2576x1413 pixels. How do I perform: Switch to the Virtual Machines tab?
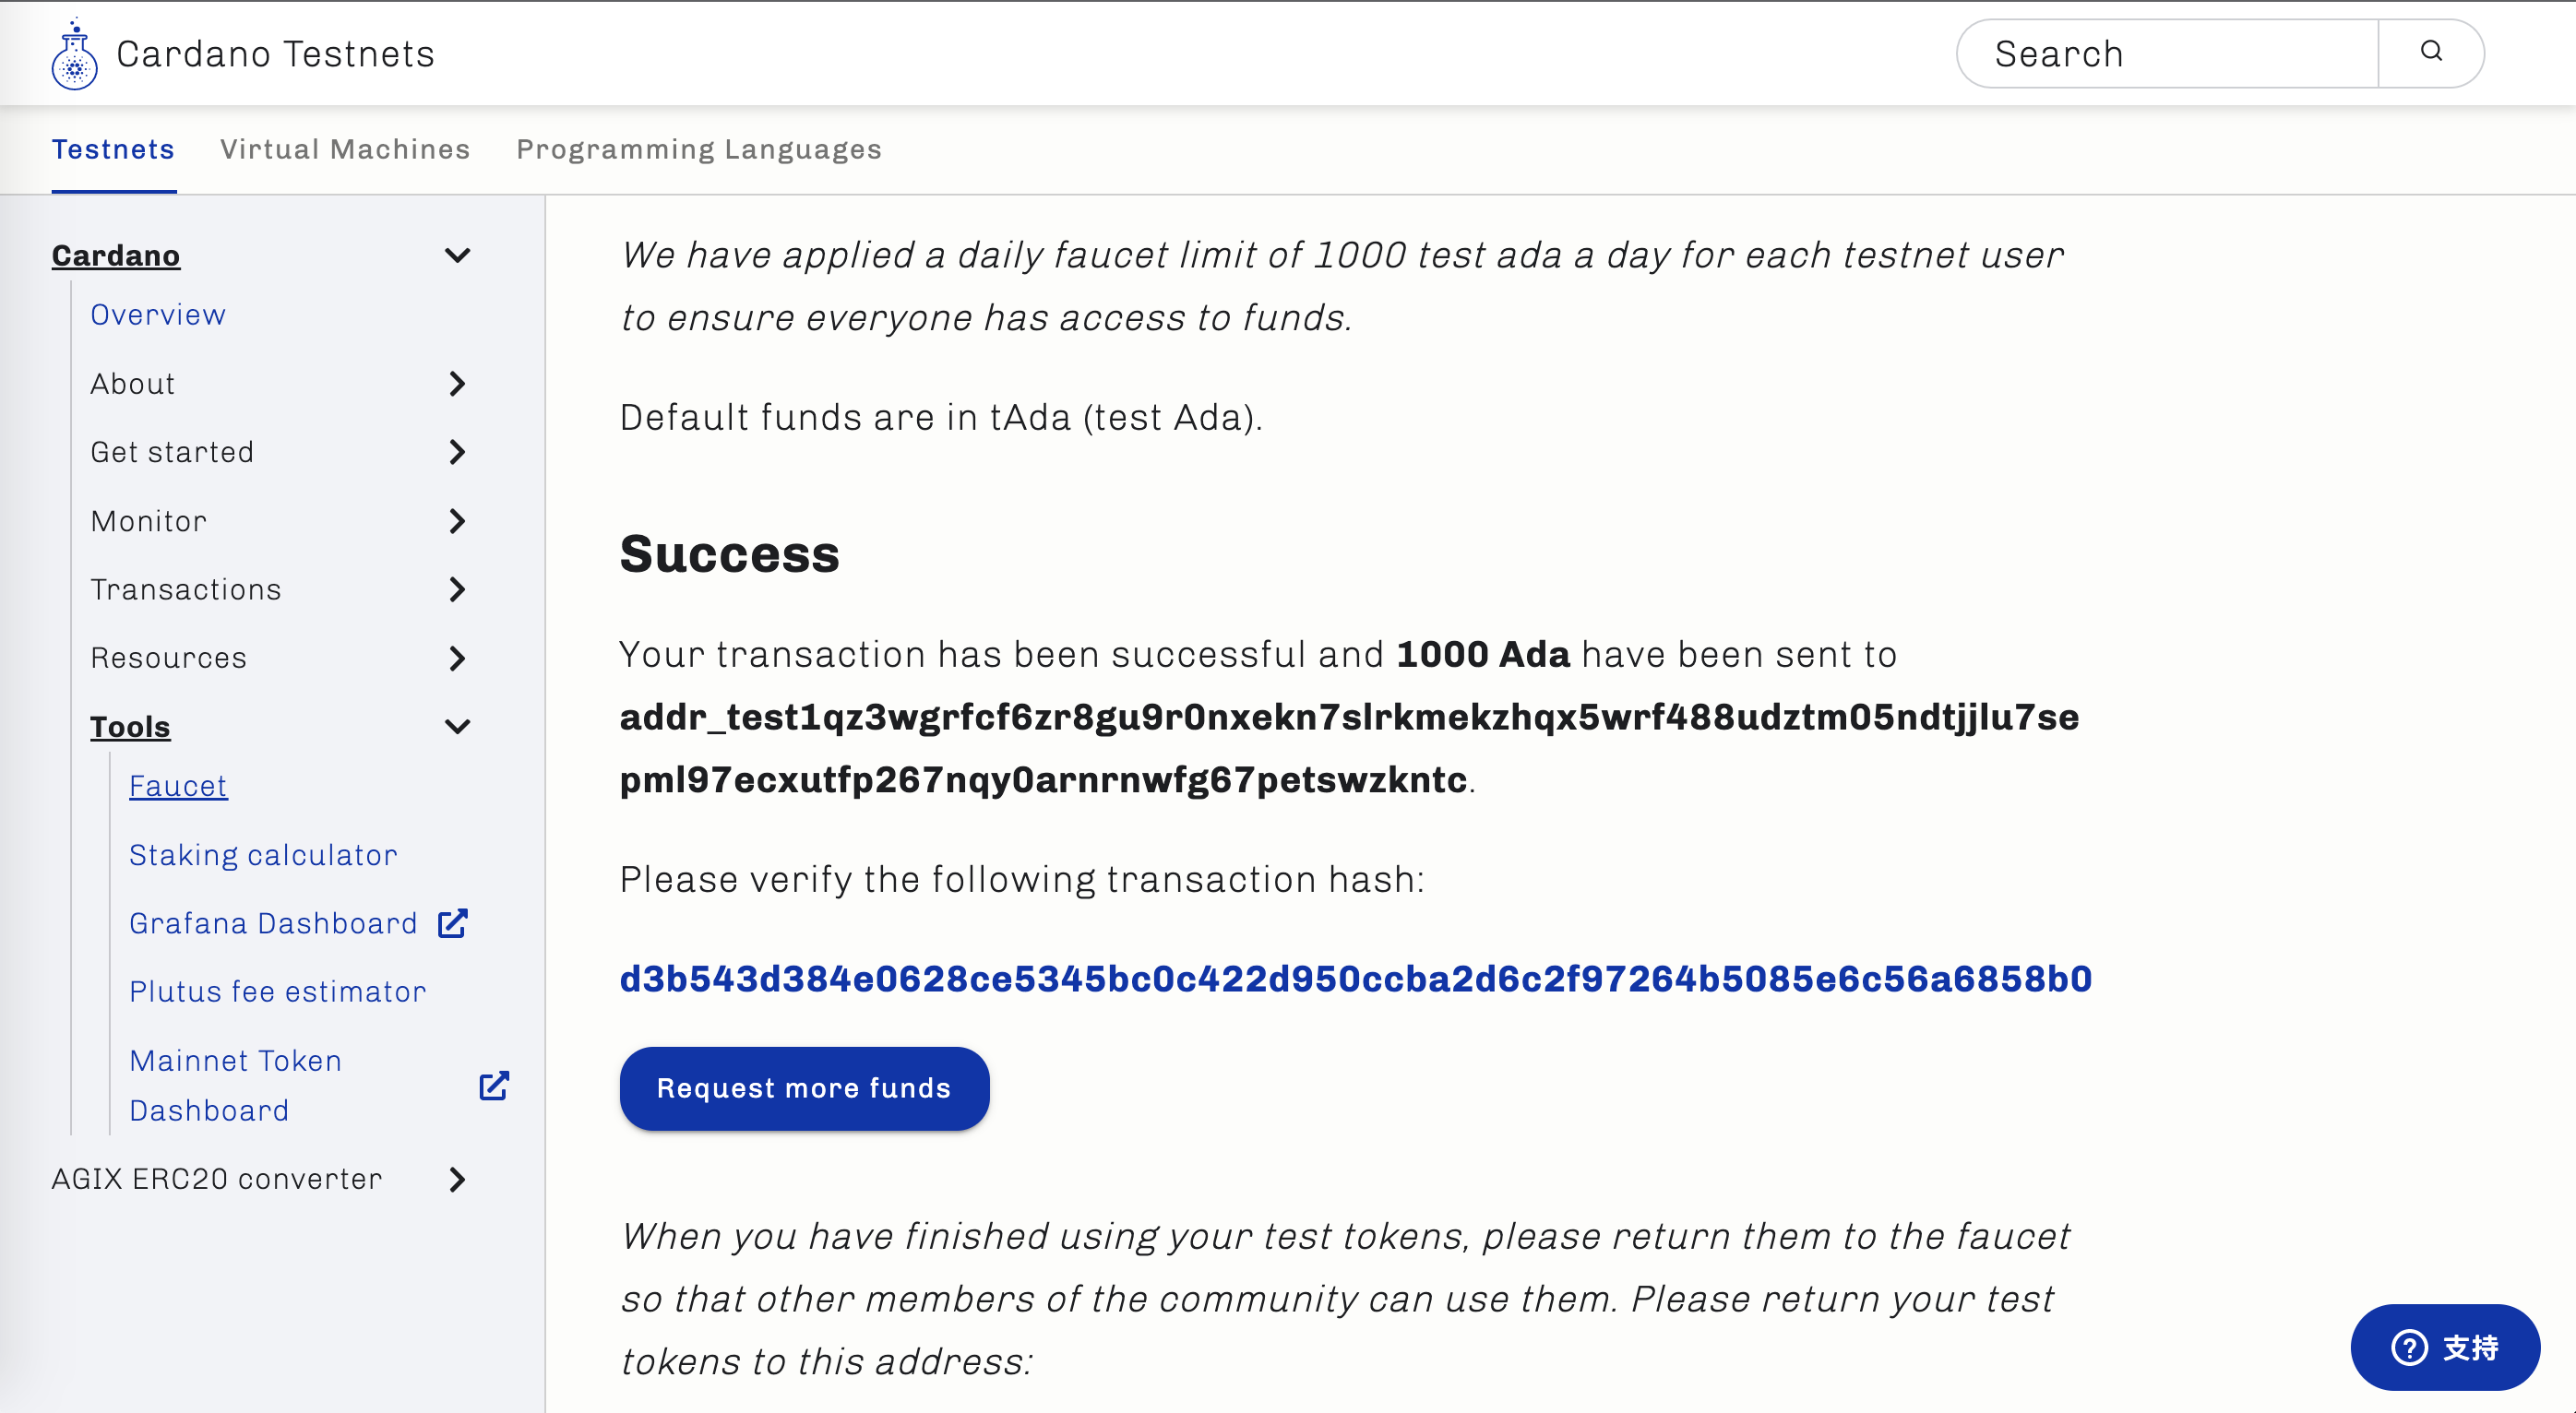pyautogui.click(x=345, y=150)
